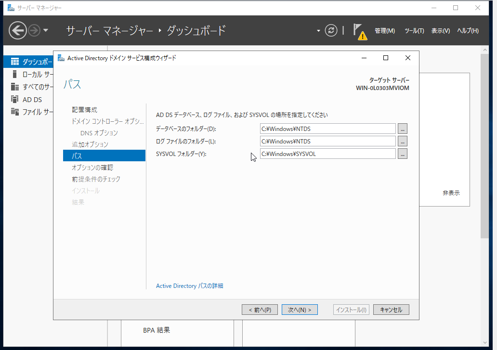This screenshot has height=350, width=497.
Task: Click the Server Manager title bar icon
Action: click(x=11, y=8)
